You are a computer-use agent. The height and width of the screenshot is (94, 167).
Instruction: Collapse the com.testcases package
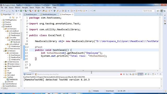click(x=6, y=53)
